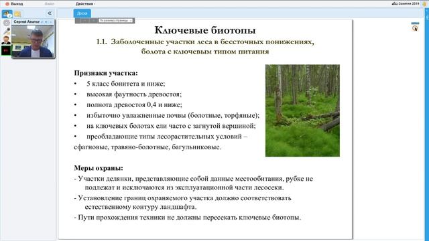Viewport: 429px width, 241px height.
Task: Open the dropdown arrow on video window header
Action: (46, 22)
